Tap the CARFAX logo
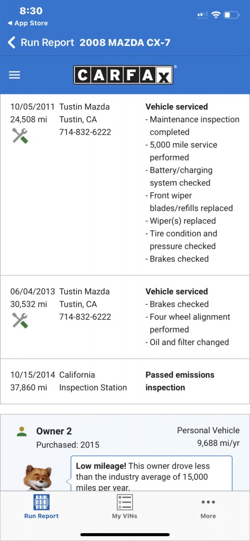This screenshot has width=250, height=541. (x=123, y=74)
